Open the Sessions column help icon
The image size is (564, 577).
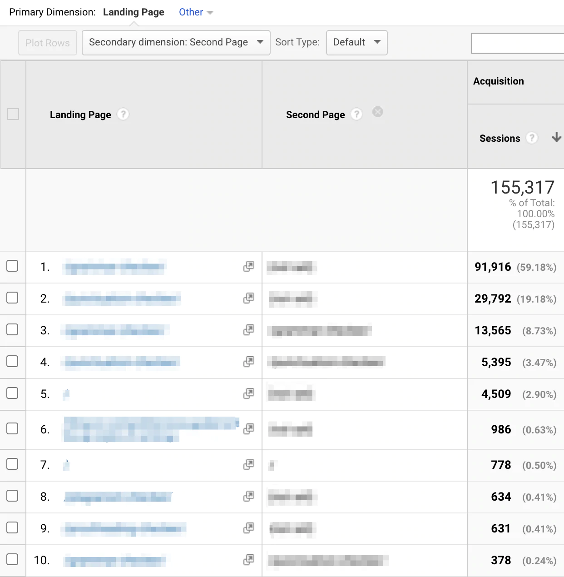tap(532, 138)
